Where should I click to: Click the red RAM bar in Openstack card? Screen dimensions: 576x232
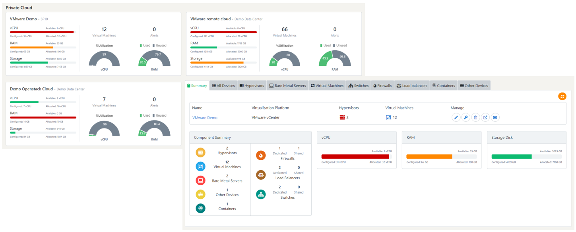tap(43, 117)
